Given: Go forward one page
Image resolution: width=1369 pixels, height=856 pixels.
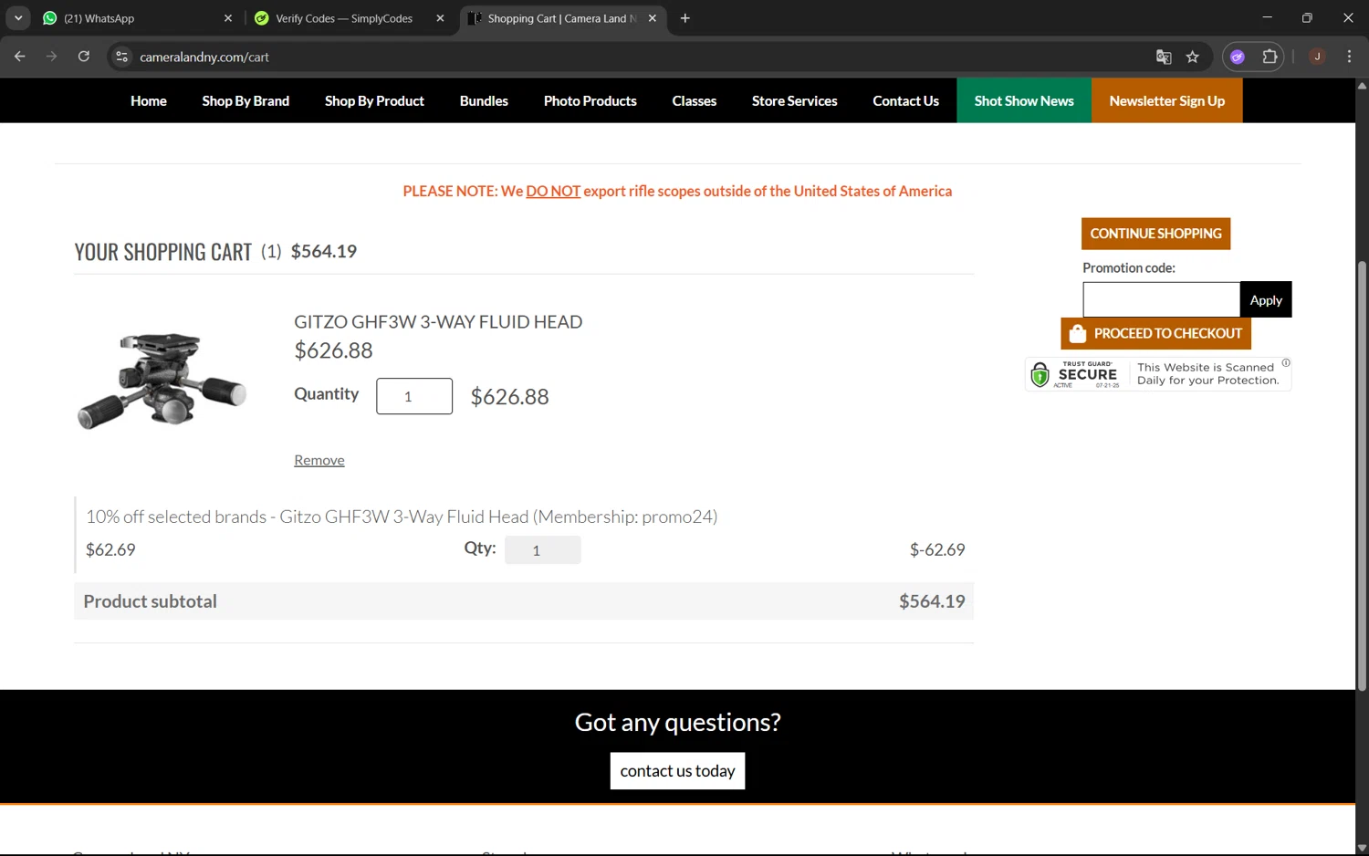Looking at the screenshot, I should click(x=52, y=57).
